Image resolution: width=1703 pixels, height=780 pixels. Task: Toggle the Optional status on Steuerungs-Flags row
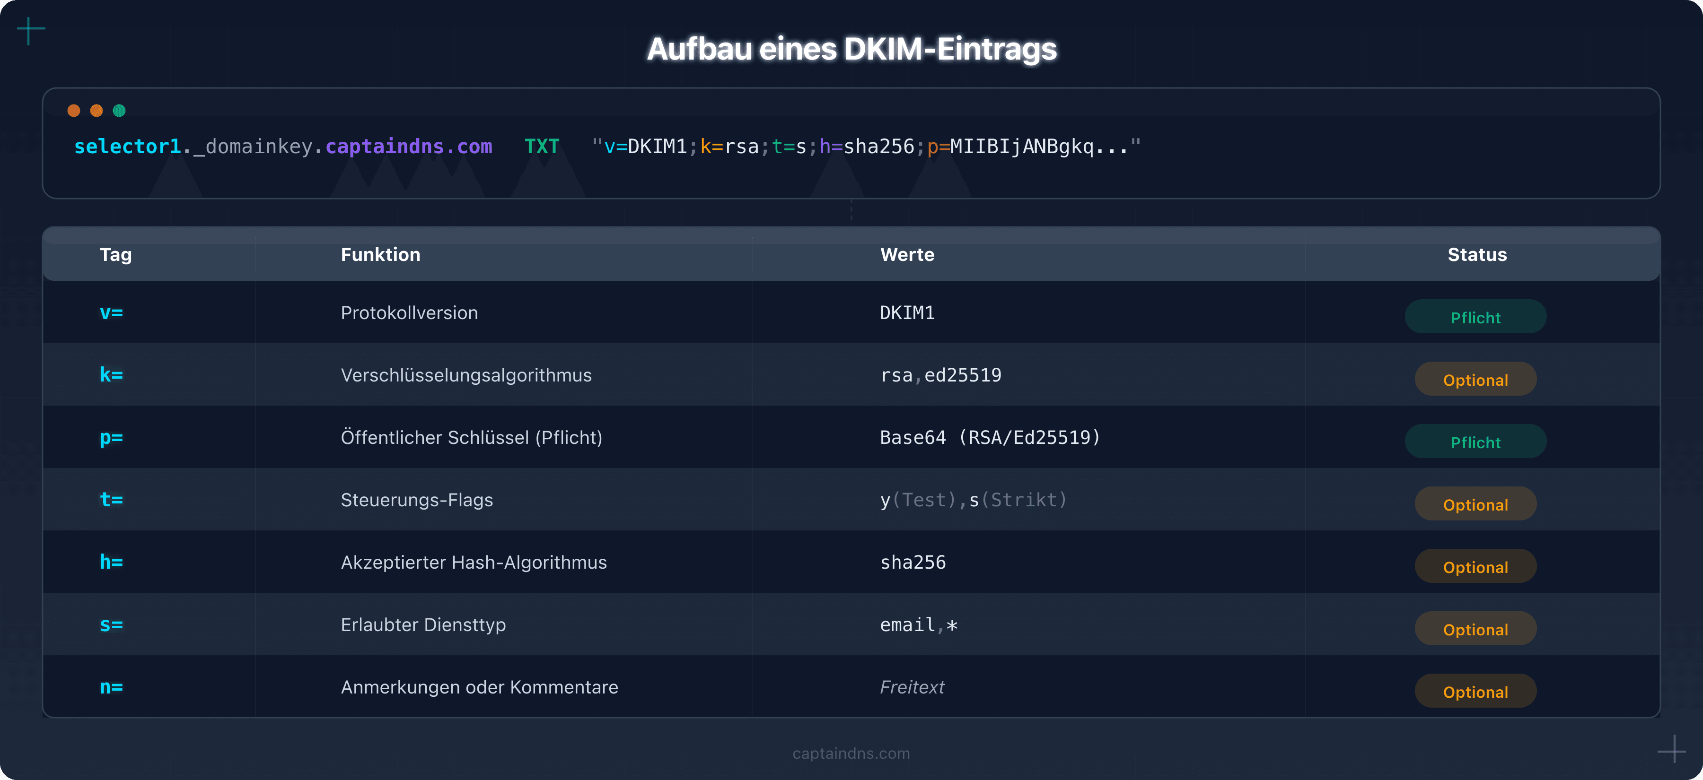[x=1475, y=504]
